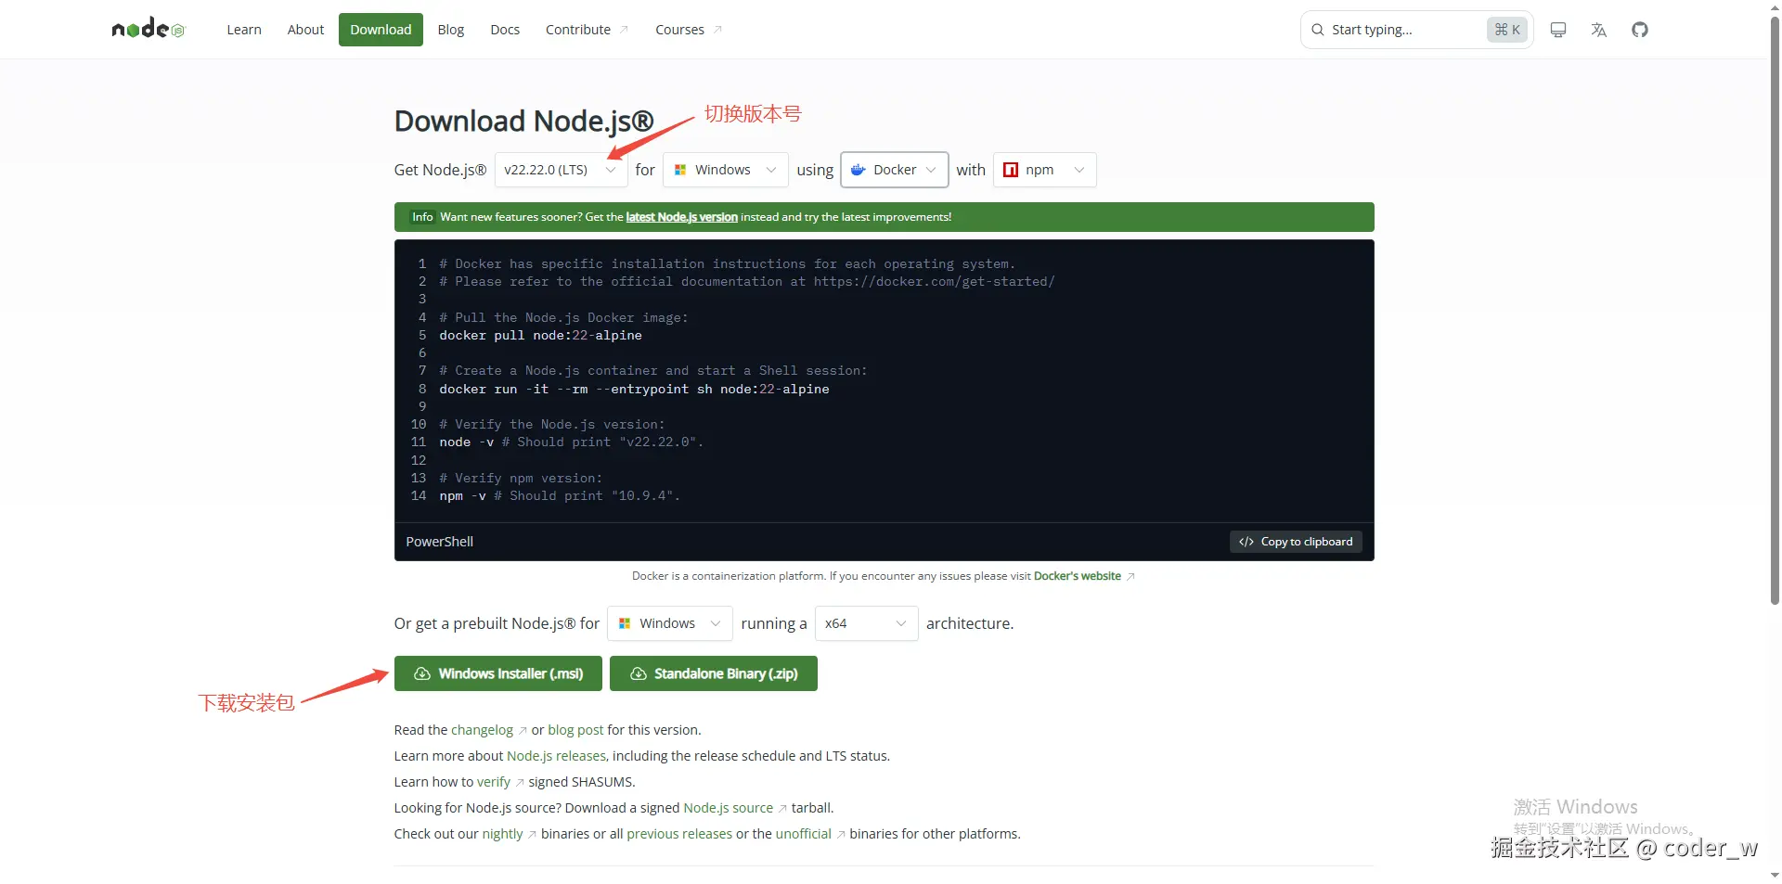Click the code icon on Copy to clipboard
This screenshot has width=1782, height=884.
pyautogui.click(x=1246, y=542)
